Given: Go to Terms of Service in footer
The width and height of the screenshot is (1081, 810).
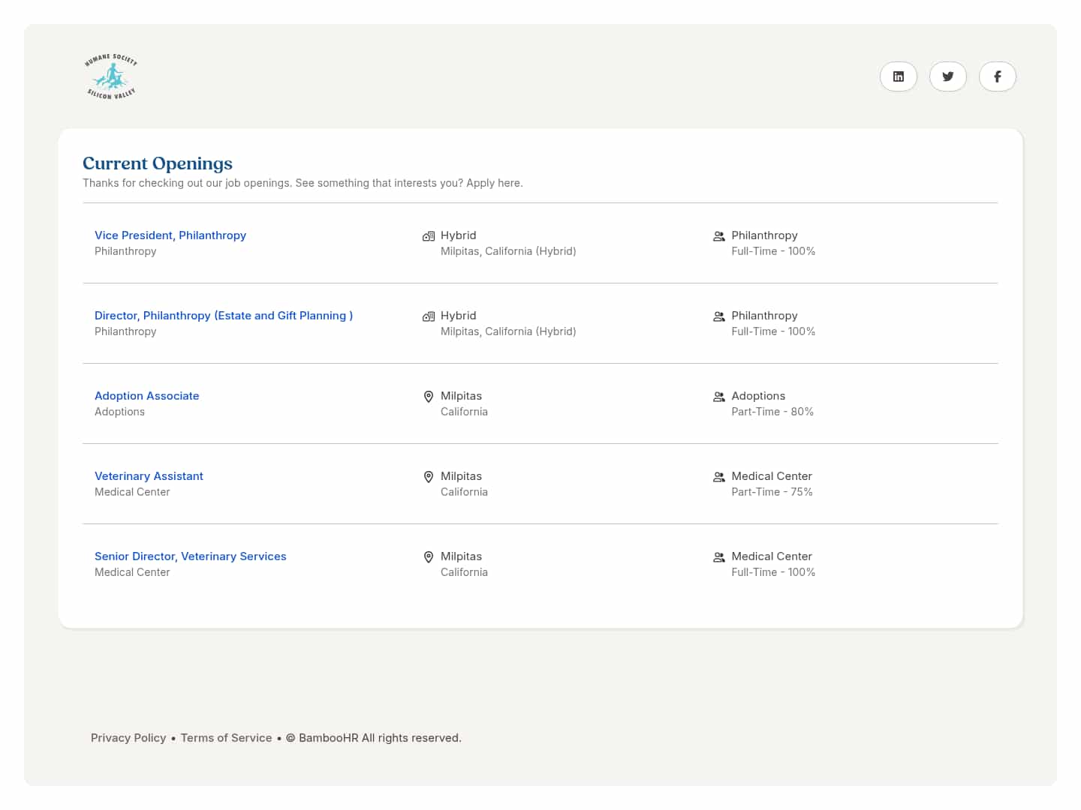Looking at the screenshot, I should pyautogui.click(x=226, y=738).
